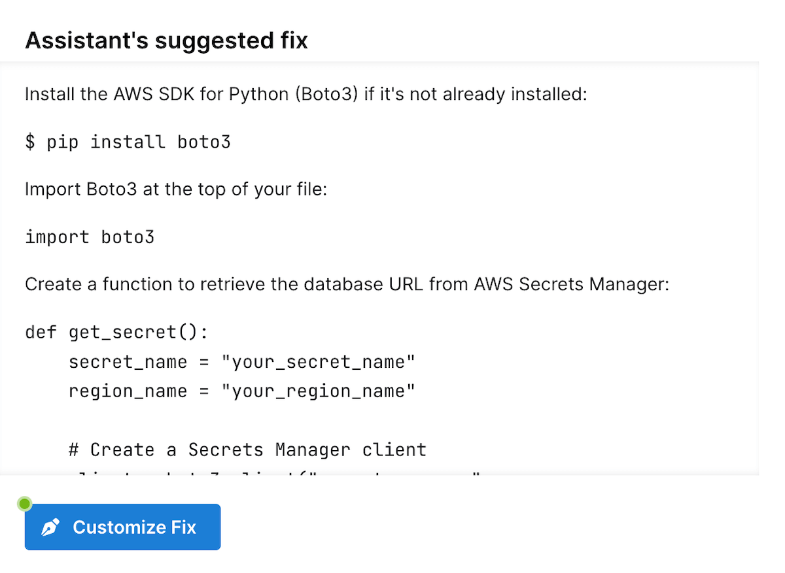Click the "# Create a Secrets Manager client" comment
The image size is (785, 573).
coord(247,450)
